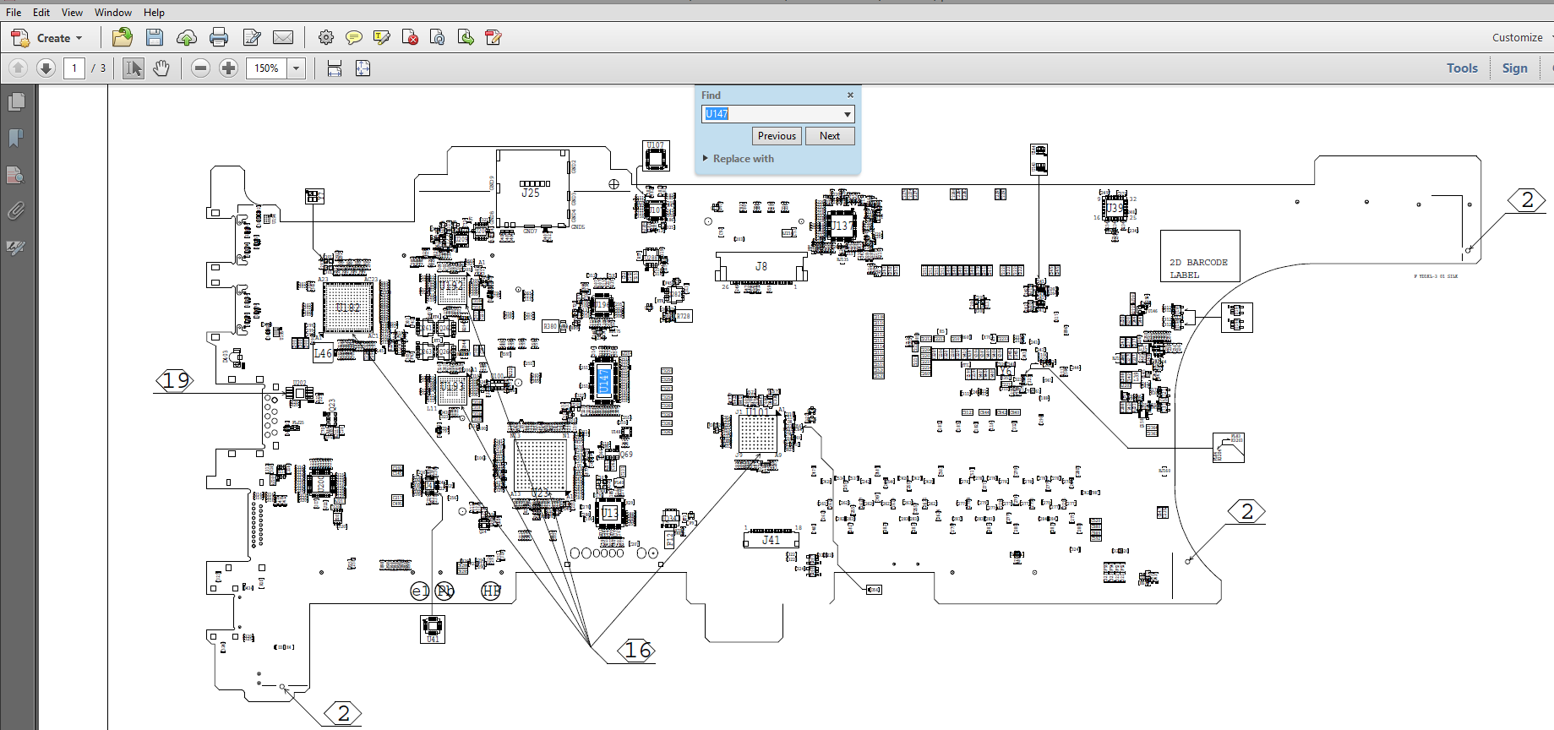This screenshot has height=730, width=1554.
Task: Expand the Find search history dropdown
Action: [847, 114]
